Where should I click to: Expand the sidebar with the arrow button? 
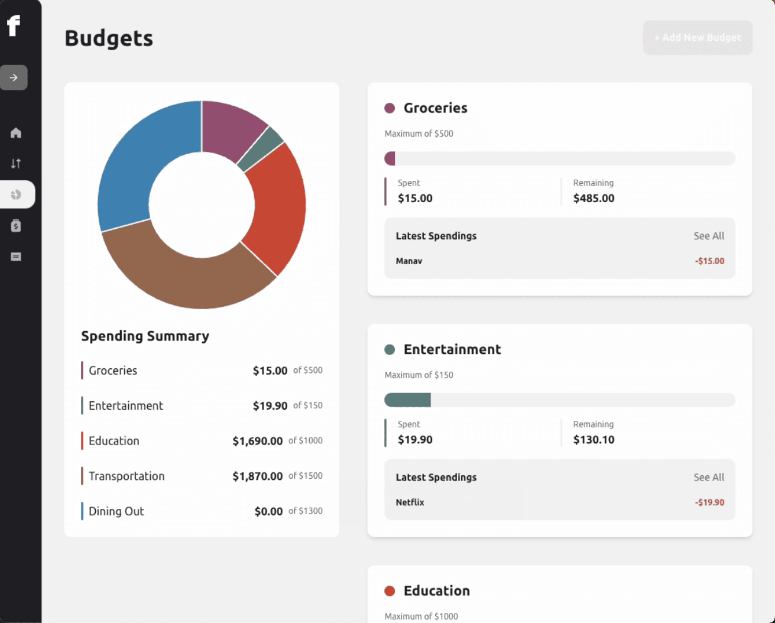(x=14, y=77)
